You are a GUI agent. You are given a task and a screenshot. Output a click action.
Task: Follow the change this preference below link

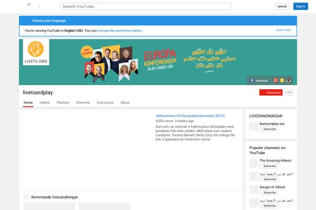[x=120, y=31]
